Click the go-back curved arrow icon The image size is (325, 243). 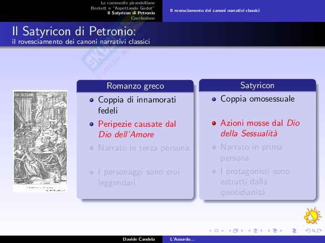click(307, 231)
